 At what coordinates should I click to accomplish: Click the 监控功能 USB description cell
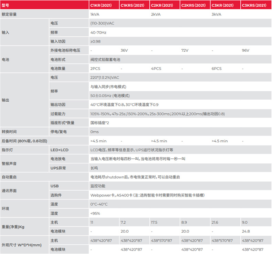pyautogui.click(x=97, y=186)
